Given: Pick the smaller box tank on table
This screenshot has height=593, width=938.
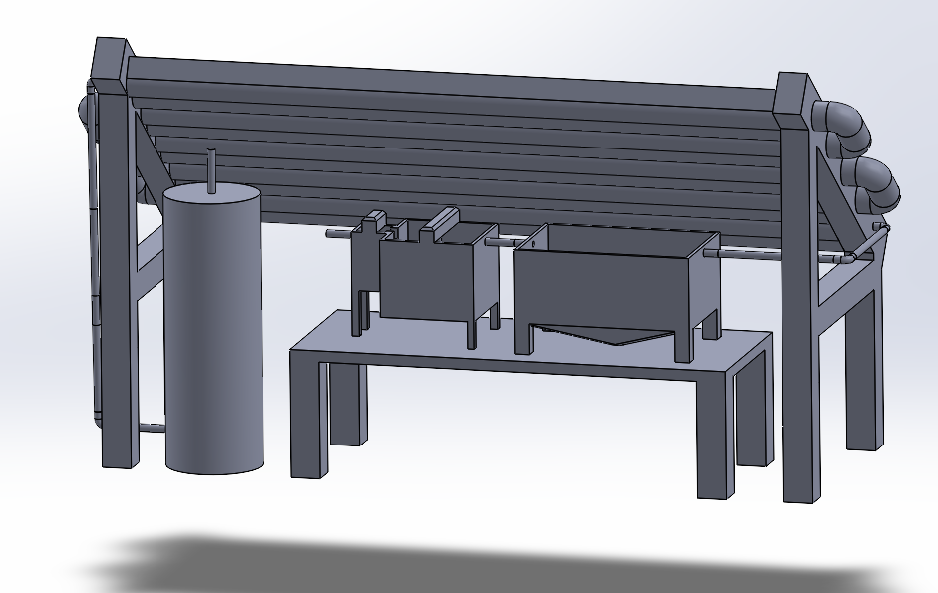Looking at the screenshot, I should click(x=424, y=279).
